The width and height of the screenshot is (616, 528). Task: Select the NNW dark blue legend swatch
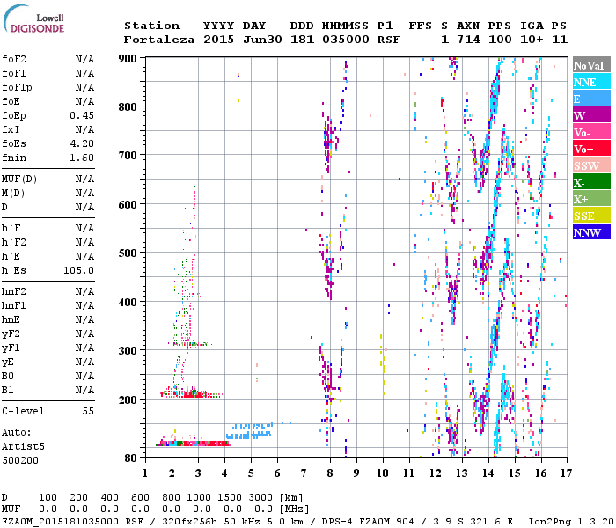[x=590, y=232]
